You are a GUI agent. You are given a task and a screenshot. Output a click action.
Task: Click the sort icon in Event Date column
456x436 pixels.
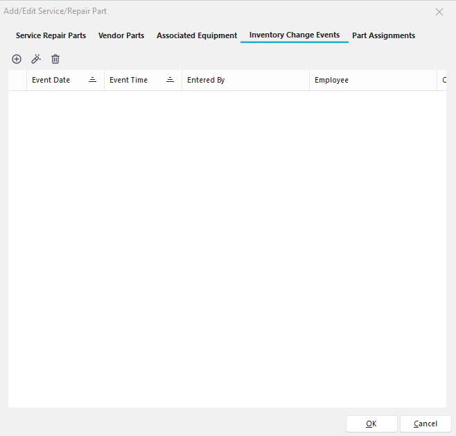(x=93, y=80)
